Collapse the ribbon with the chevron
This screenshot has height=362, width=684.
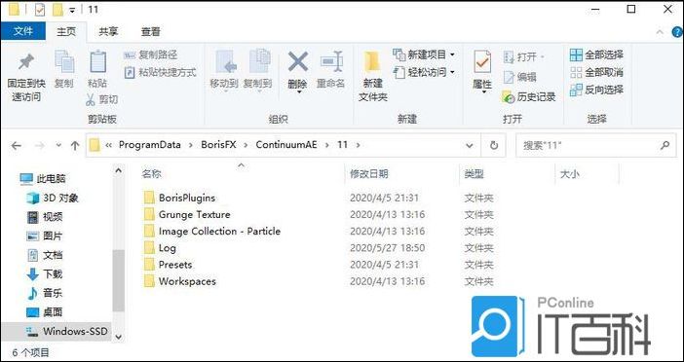click(x=660, y=32)
